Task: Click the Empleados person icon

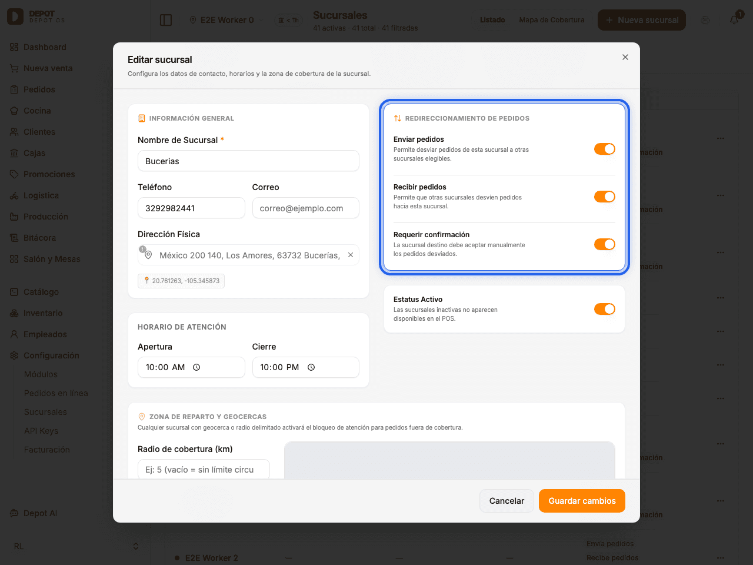Action: 14,334
